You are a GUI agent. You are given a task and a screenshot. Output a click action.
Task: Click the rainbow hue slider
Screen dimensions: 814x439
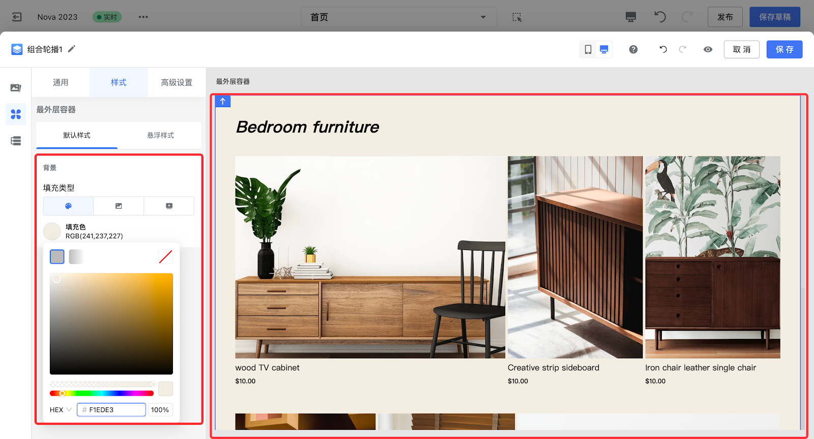(102, 393)
